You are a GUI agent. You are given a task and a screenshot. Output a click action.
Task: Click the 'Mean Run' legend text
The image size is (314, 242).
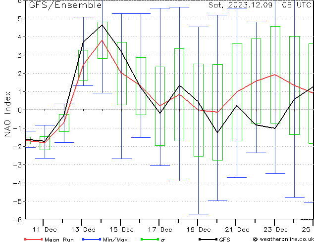tap(59, 240)
